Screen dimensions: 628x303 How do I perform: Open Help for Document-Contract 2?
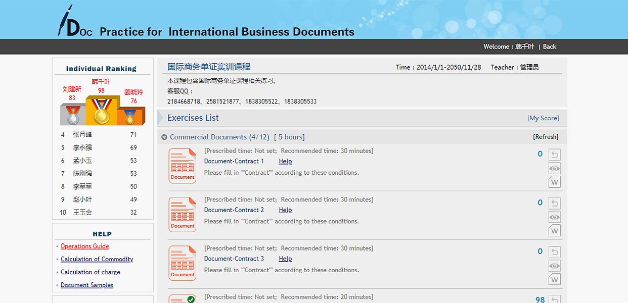[285, 210]
